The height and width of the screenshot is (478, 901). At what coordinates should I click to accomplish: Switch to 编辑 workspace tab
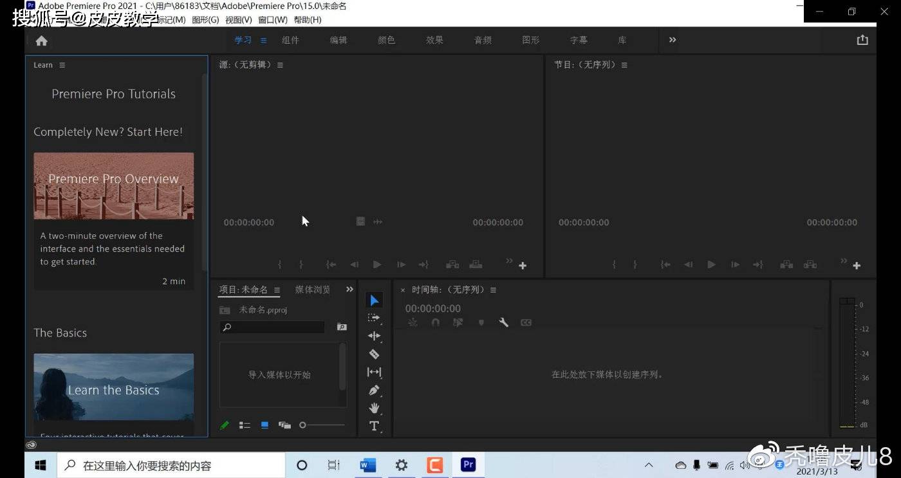(x=339, y=40)
